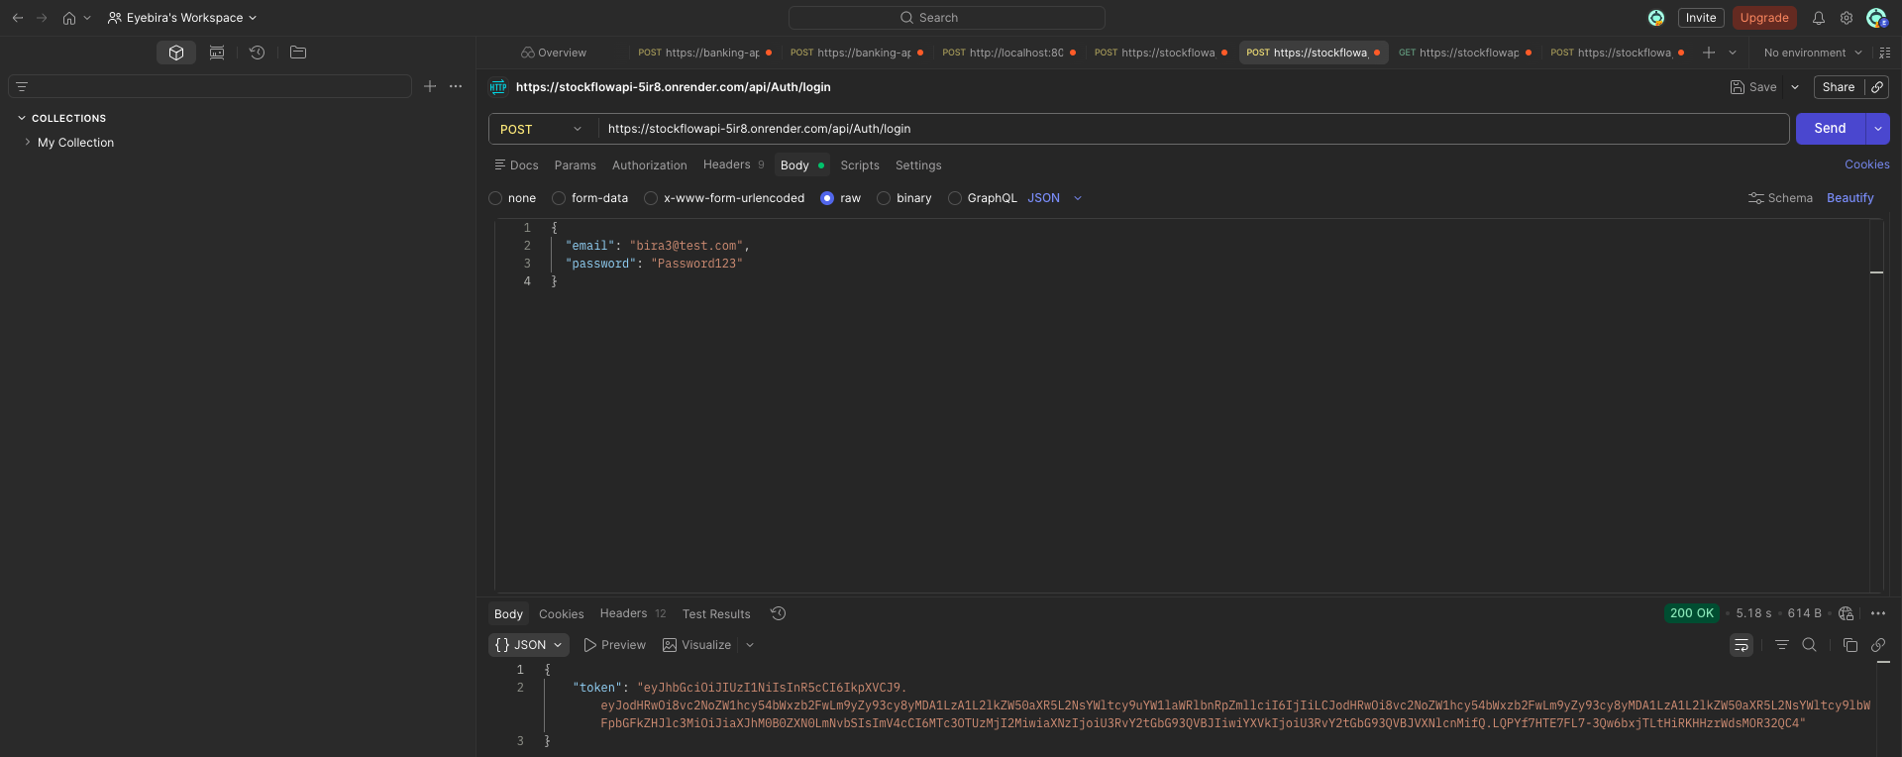Open the Eyebira's Workspace dropdown
Viewport: 1902px width, 757px height.
pos(182,18)
